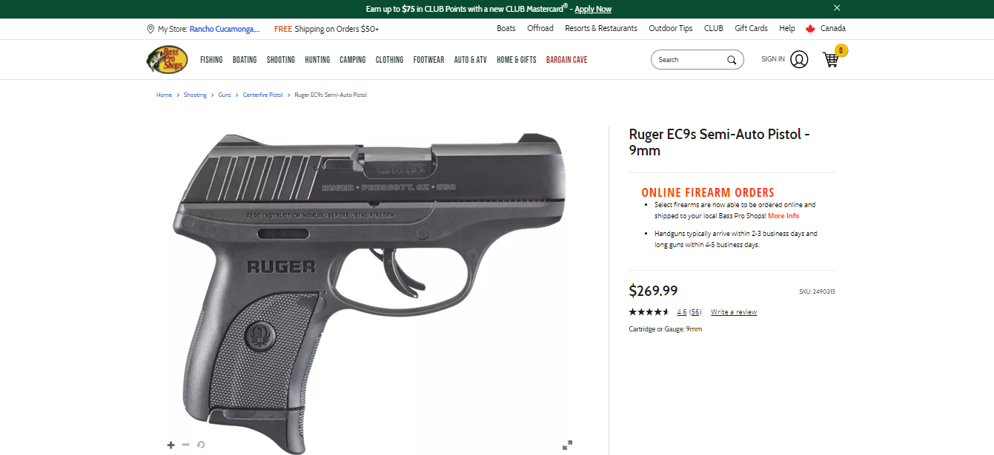Open the Fishing category menu
994x455 pixels.
[x=211, y=60]
